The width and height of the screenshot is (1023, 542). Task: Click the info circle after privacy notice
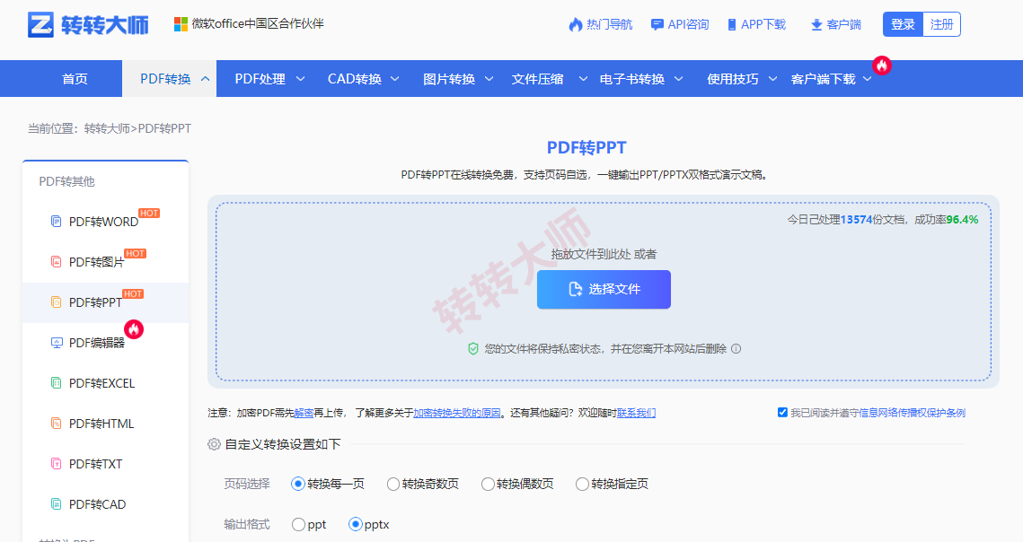click(736, 348)
